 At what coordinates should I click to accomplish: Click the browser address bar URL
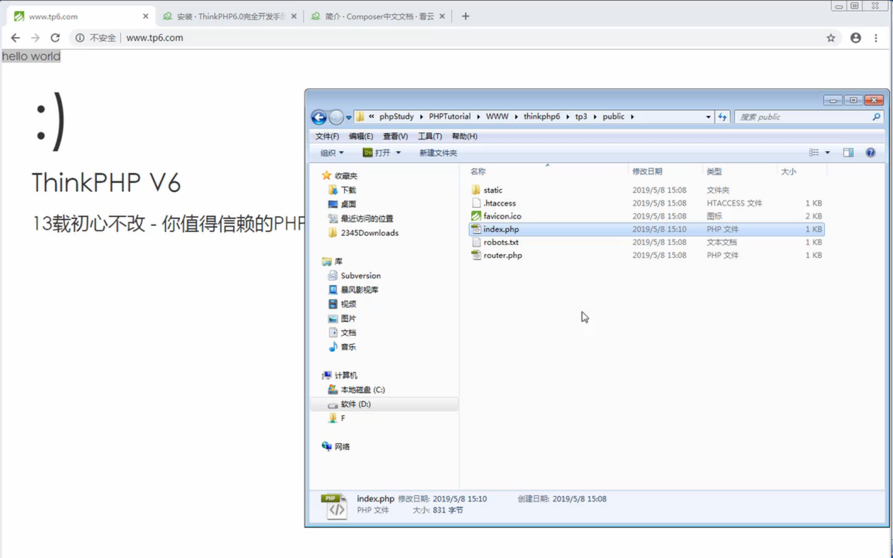click(155, 38)
